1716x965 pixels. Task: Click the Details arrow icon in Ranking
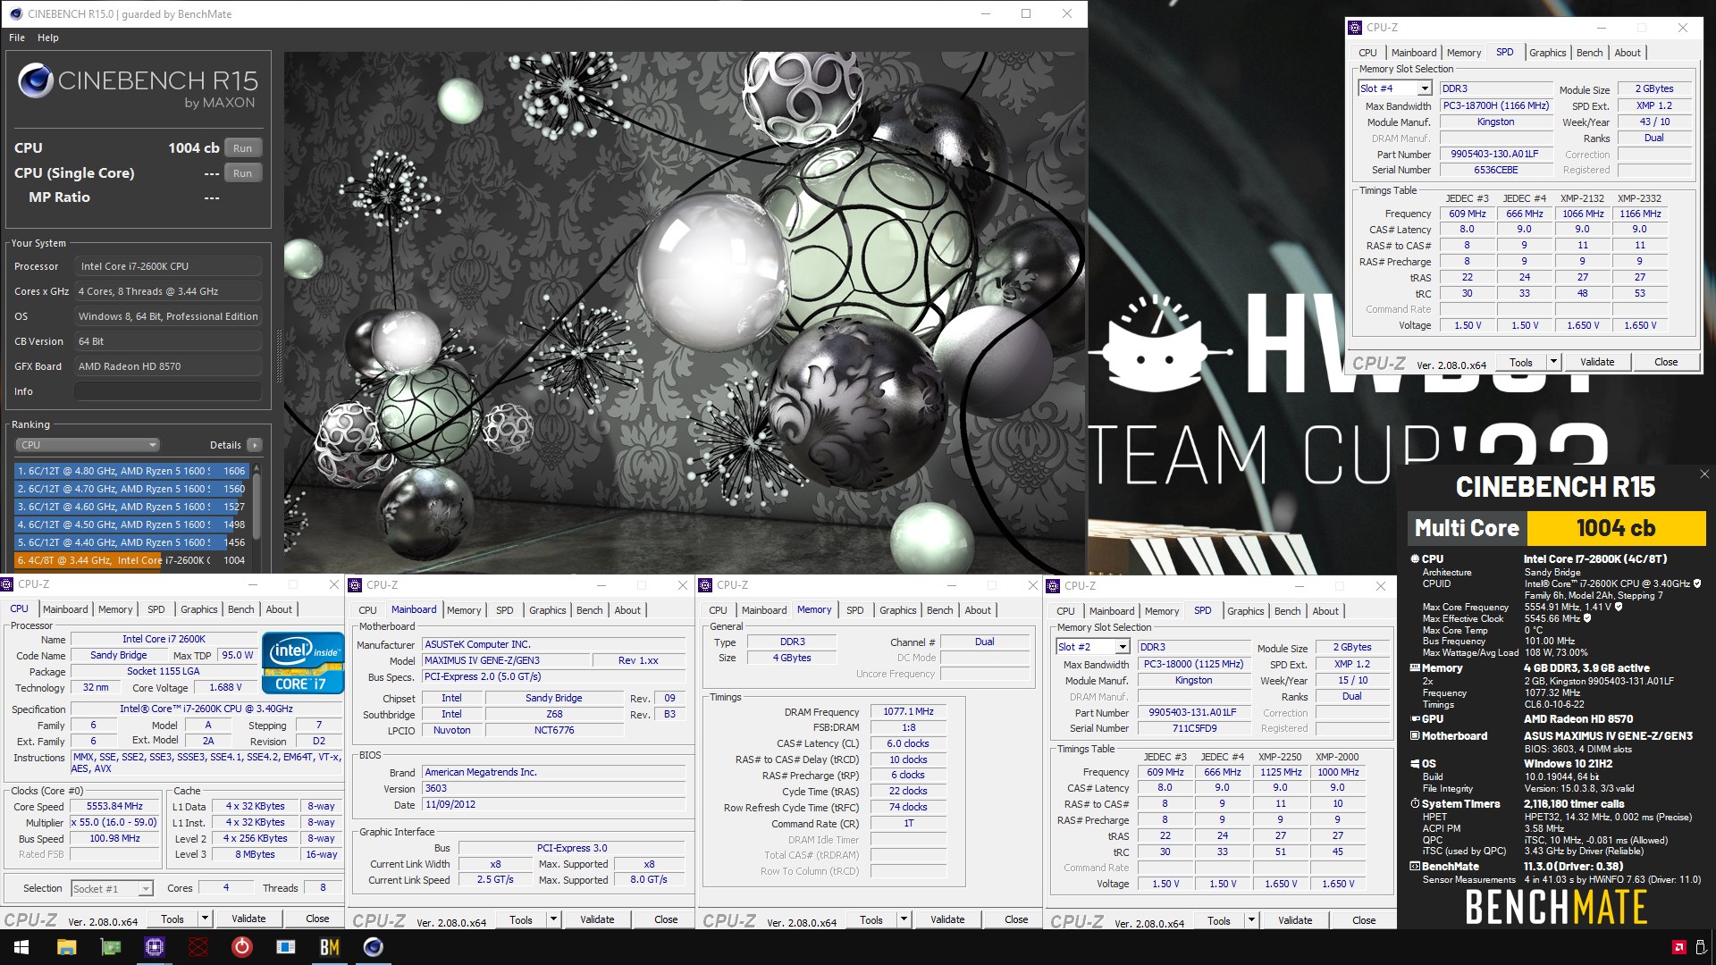pyautogui.click(x=255, y=445)
